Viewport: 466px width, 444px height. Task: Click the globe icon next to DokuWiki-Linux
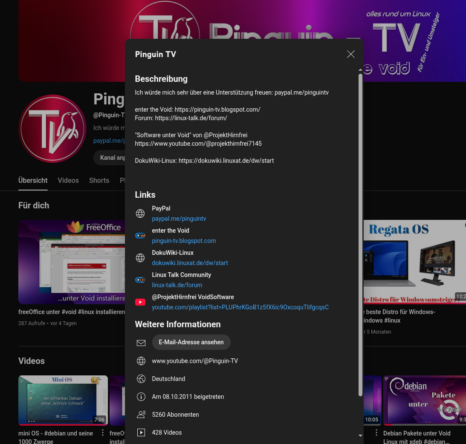click(x=140, y=258)
